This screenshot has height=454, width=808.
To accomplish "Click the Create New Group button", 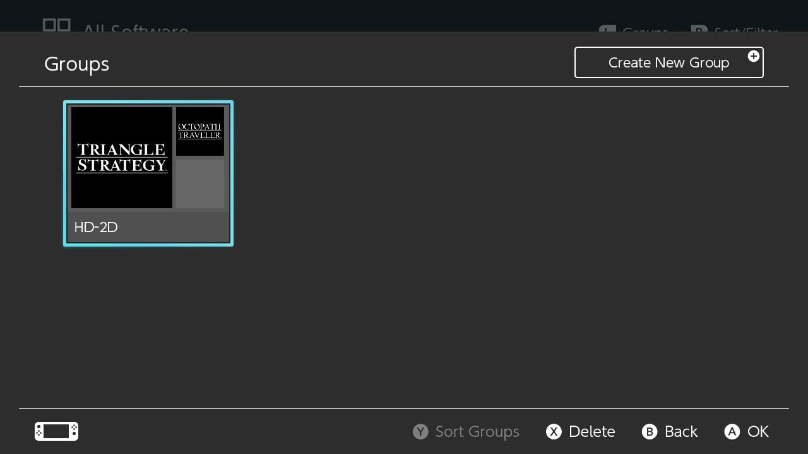I will click(x=668, y=62).
